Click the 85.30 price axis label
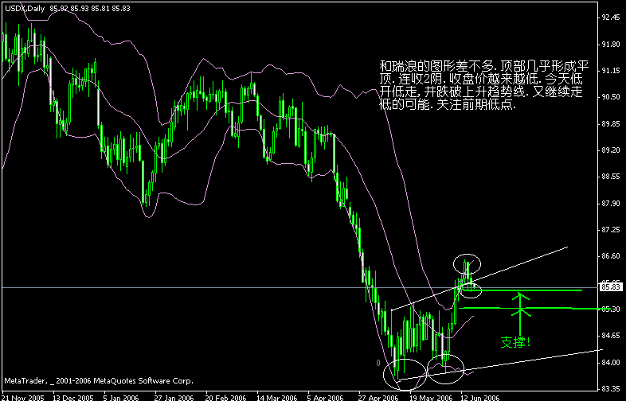Image resolution: width=626 pixels, height=401 pixels. point(611,310)
